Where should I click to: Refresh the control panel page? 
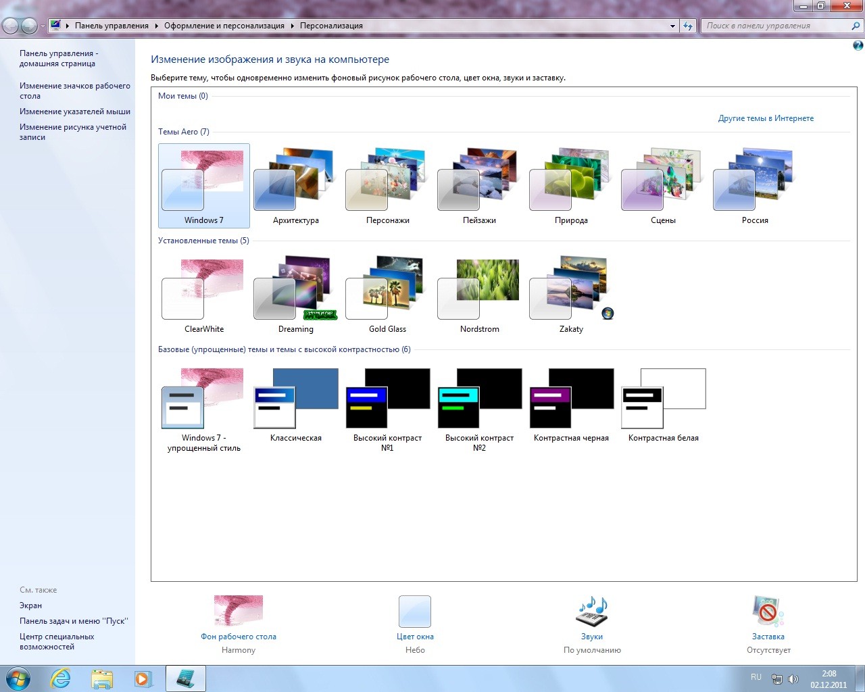point(688,26)
